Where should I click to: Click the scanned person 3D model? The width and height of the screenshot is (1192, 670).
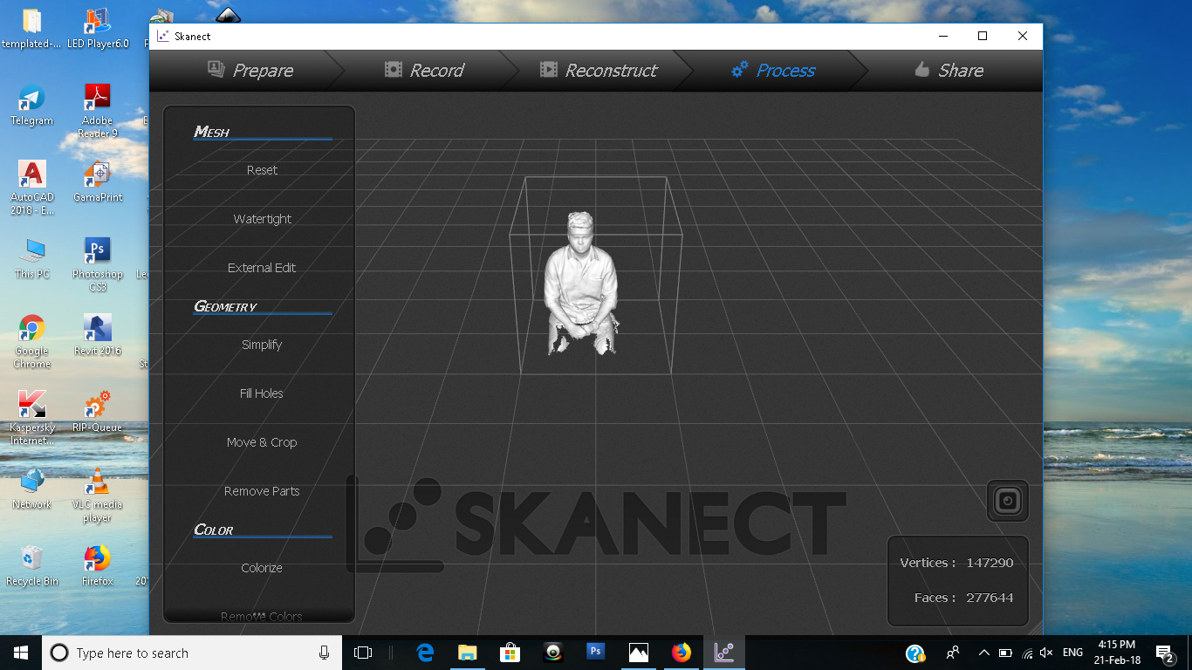tap(581, 283)
